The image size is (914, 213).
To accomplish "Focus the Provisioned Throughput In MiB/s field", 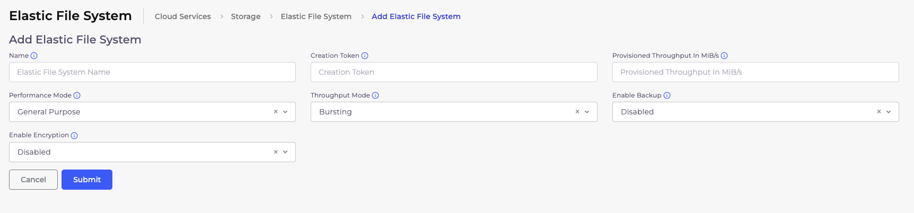I will coord(755,72).
